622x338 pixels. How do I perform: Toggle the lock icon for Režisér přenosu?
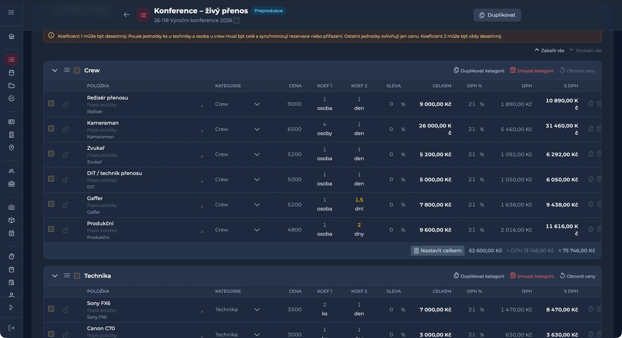[65, 104]
